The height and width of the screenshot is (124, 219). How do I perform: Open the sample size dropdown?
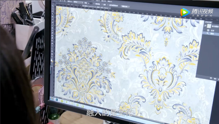[x=78, y=3]
